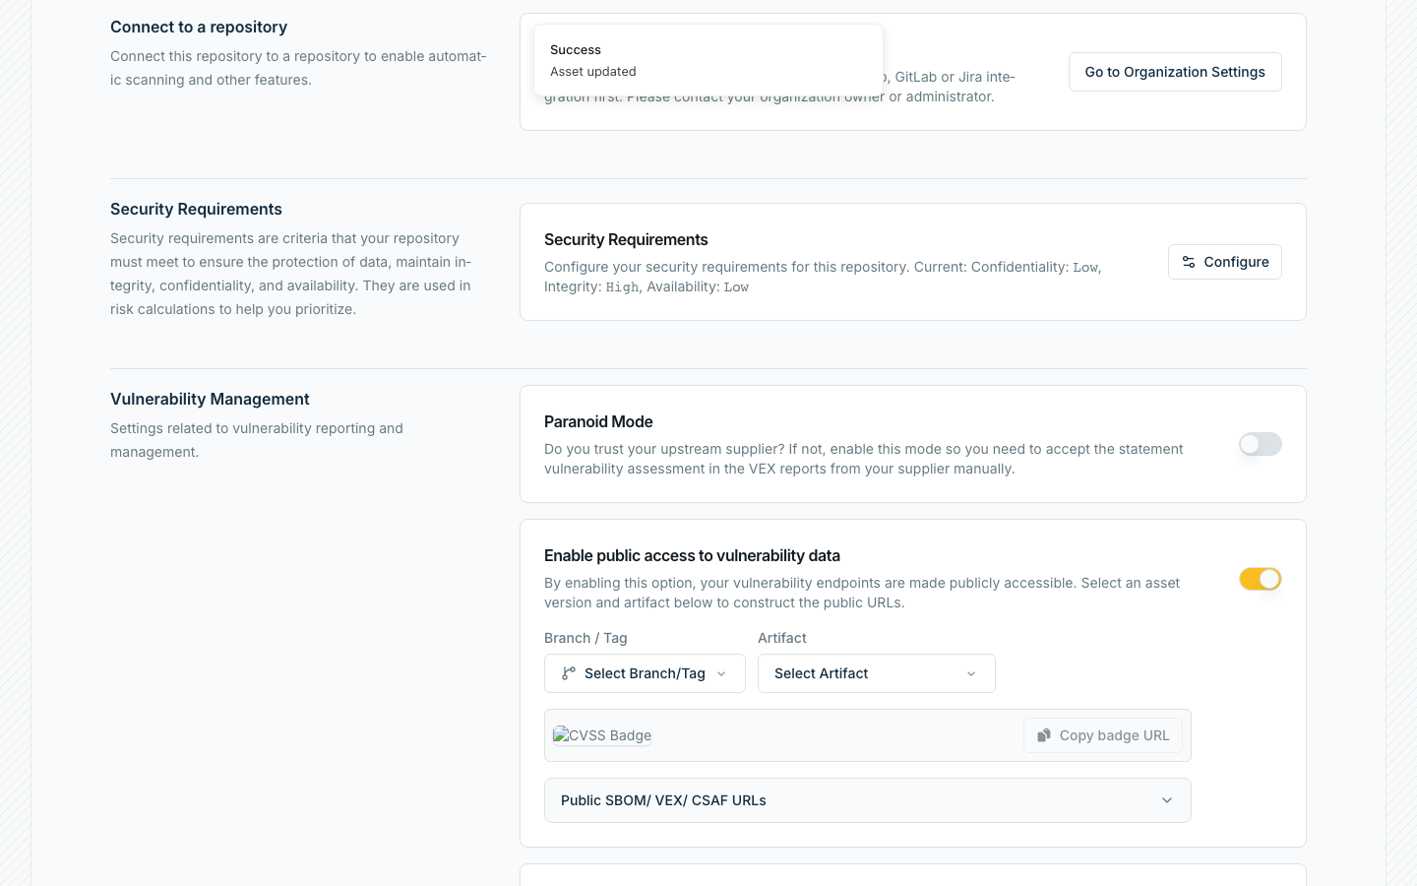
Task: Click the chevron arrow next to Select Branch/Tag
Action: (x=721, y=673)
